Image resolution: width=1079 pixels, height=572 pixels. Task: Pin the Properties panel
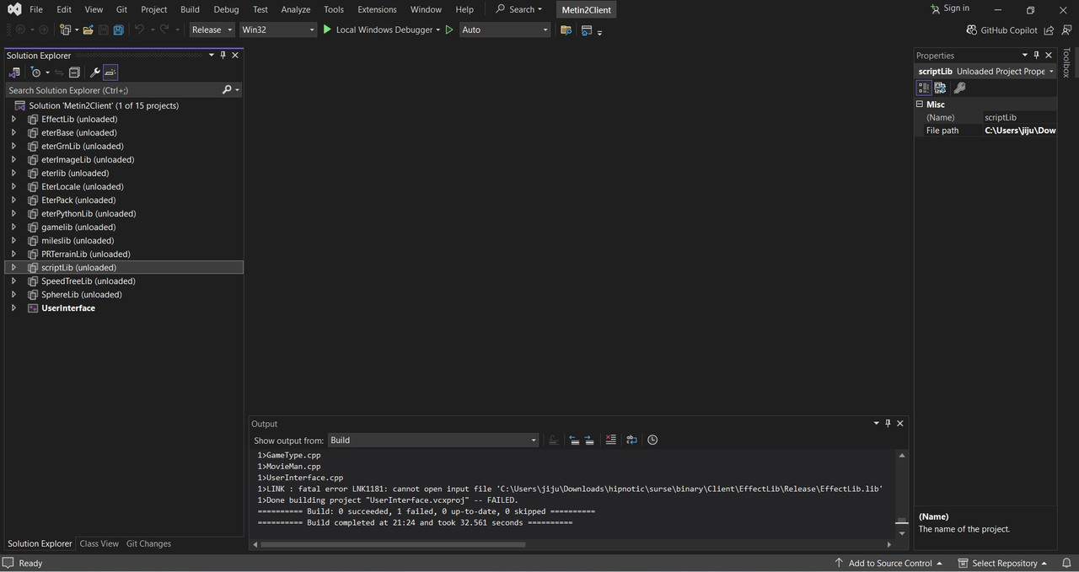[1037, 55]
